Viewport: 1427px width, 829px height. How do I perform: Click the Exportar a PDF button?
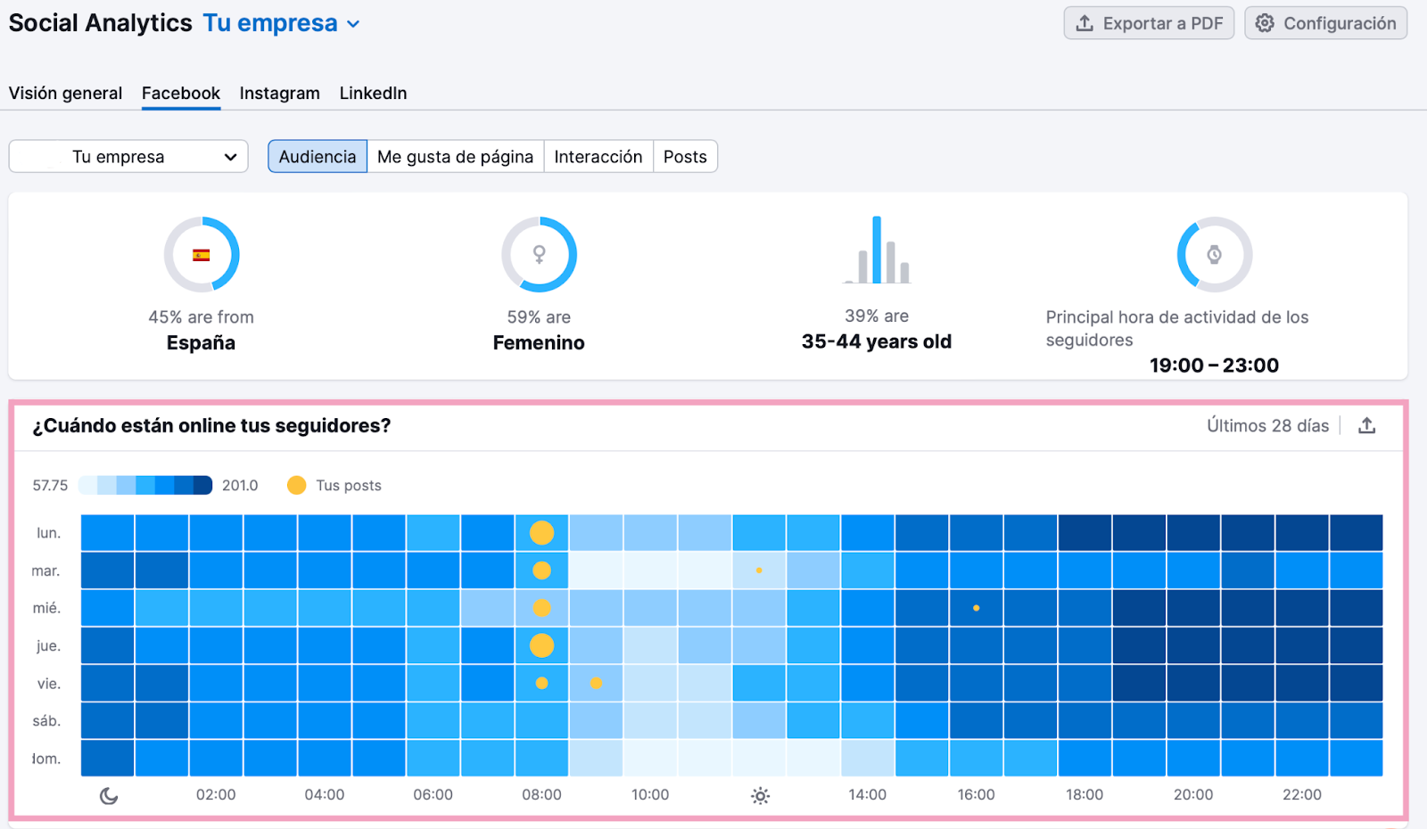(x=1149, y=23)
